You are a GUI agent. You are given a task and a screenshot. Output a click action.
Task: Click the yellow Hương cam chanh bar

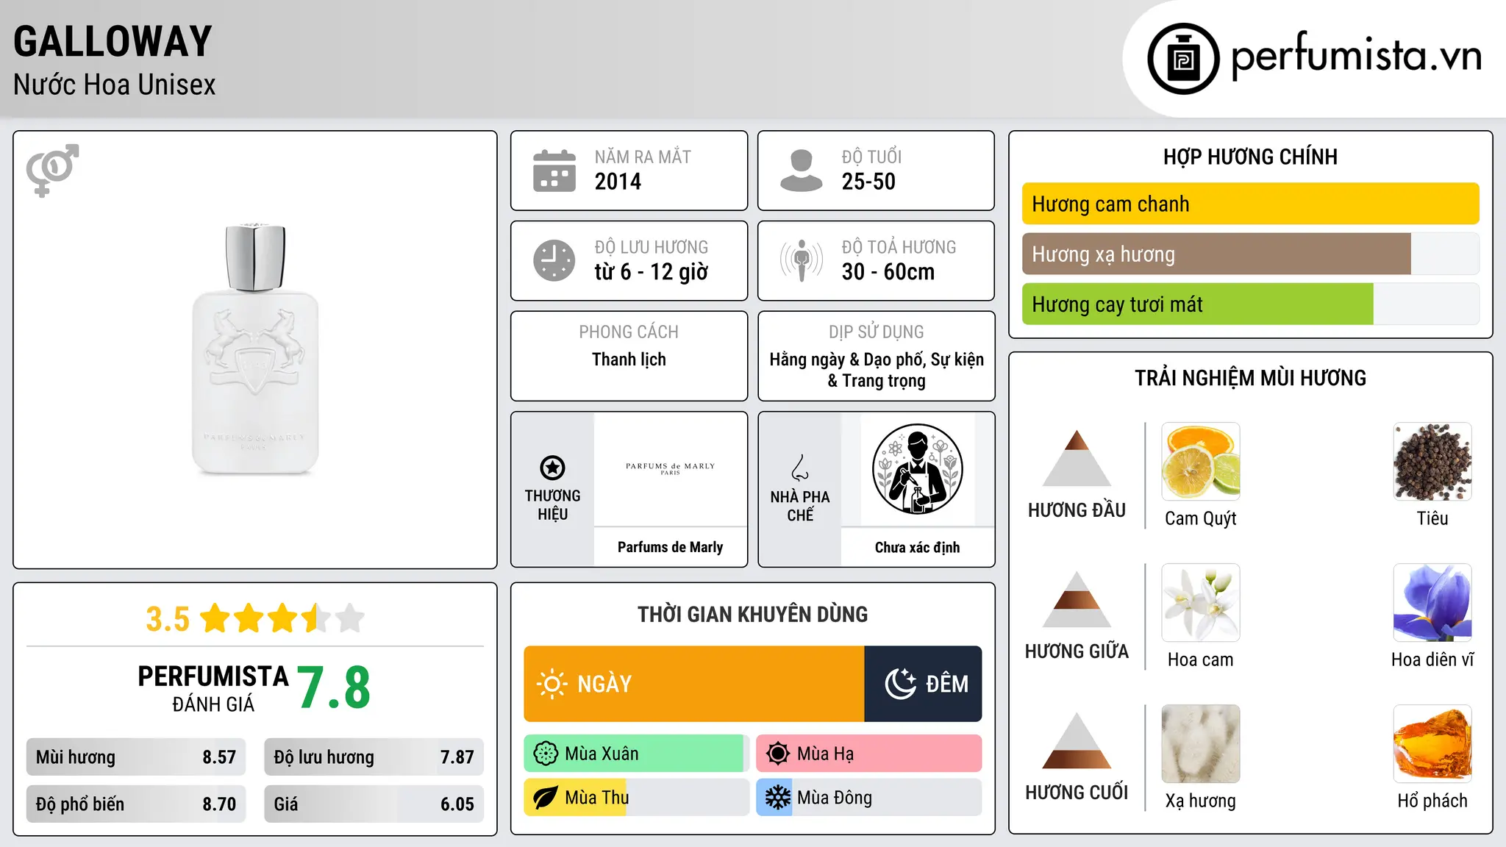click(x=1250, y=204)
